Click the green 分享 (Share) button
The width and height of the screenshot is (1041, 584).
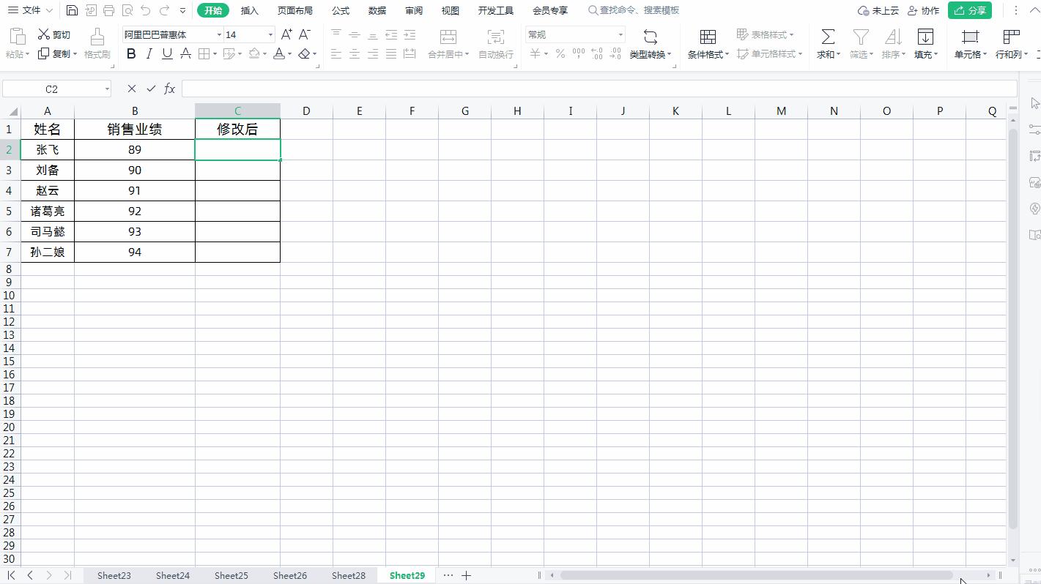click(969, 10)
